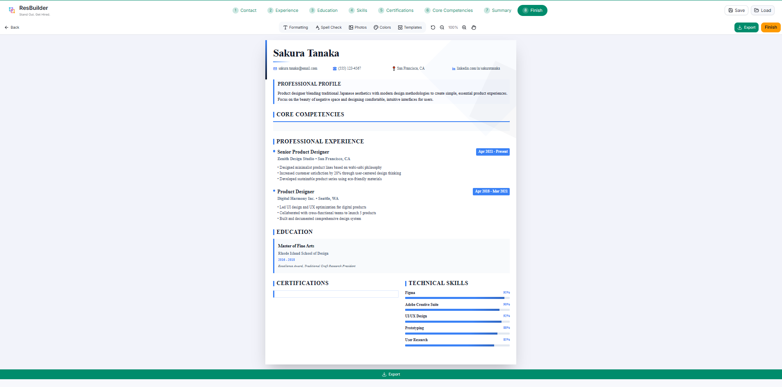Open the Photos panel

[x=358, y=27]
